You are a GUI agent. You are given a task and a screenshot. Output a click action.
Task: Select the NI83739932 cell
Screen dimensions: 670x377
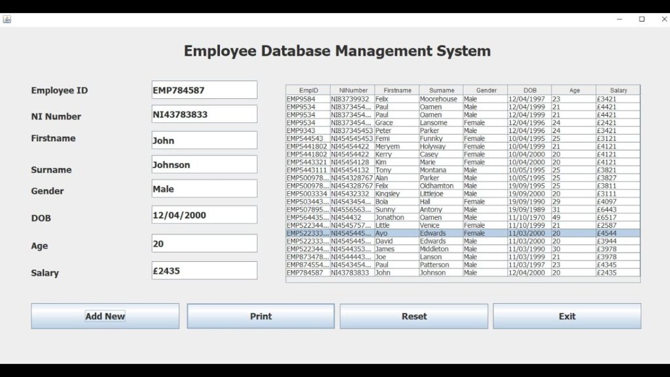tap(353, 99)
